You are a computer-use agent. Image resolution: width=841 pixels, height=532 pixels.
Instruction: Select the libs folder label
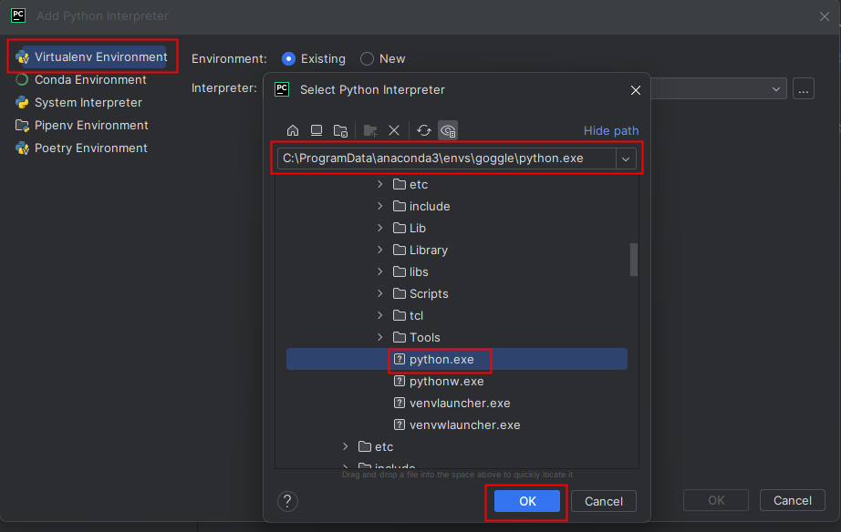point(419,271)
